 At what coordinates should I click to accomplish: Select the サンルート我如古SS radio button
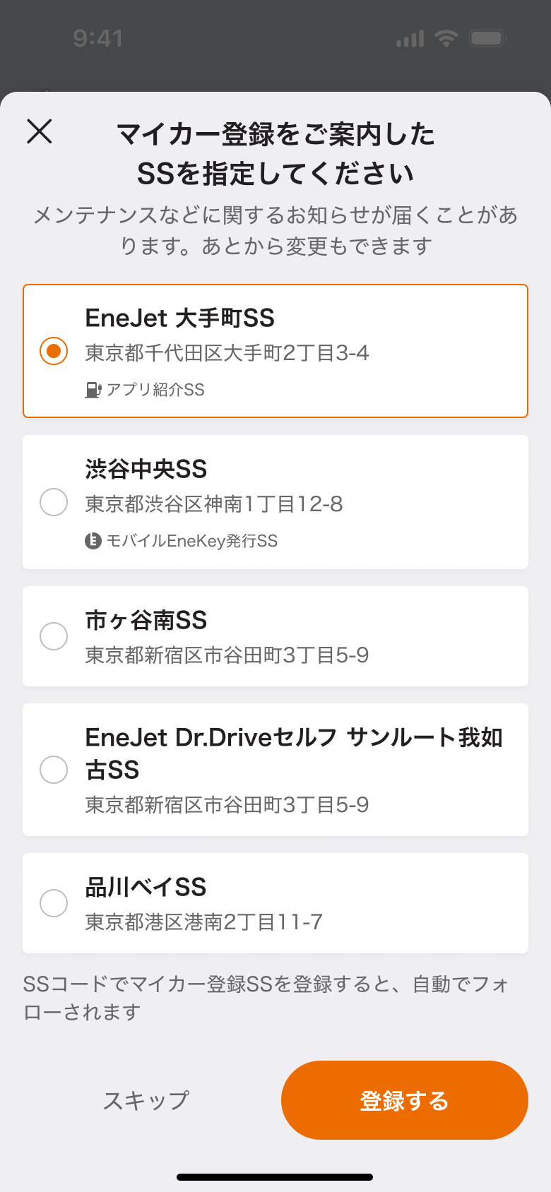54,770
